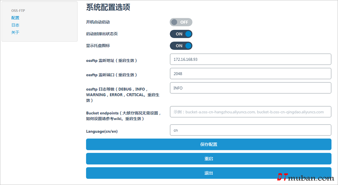Screen dimensions: 338x185
Task: Focus the 监听端口 field showing 2048
Action: pos(250,74)
